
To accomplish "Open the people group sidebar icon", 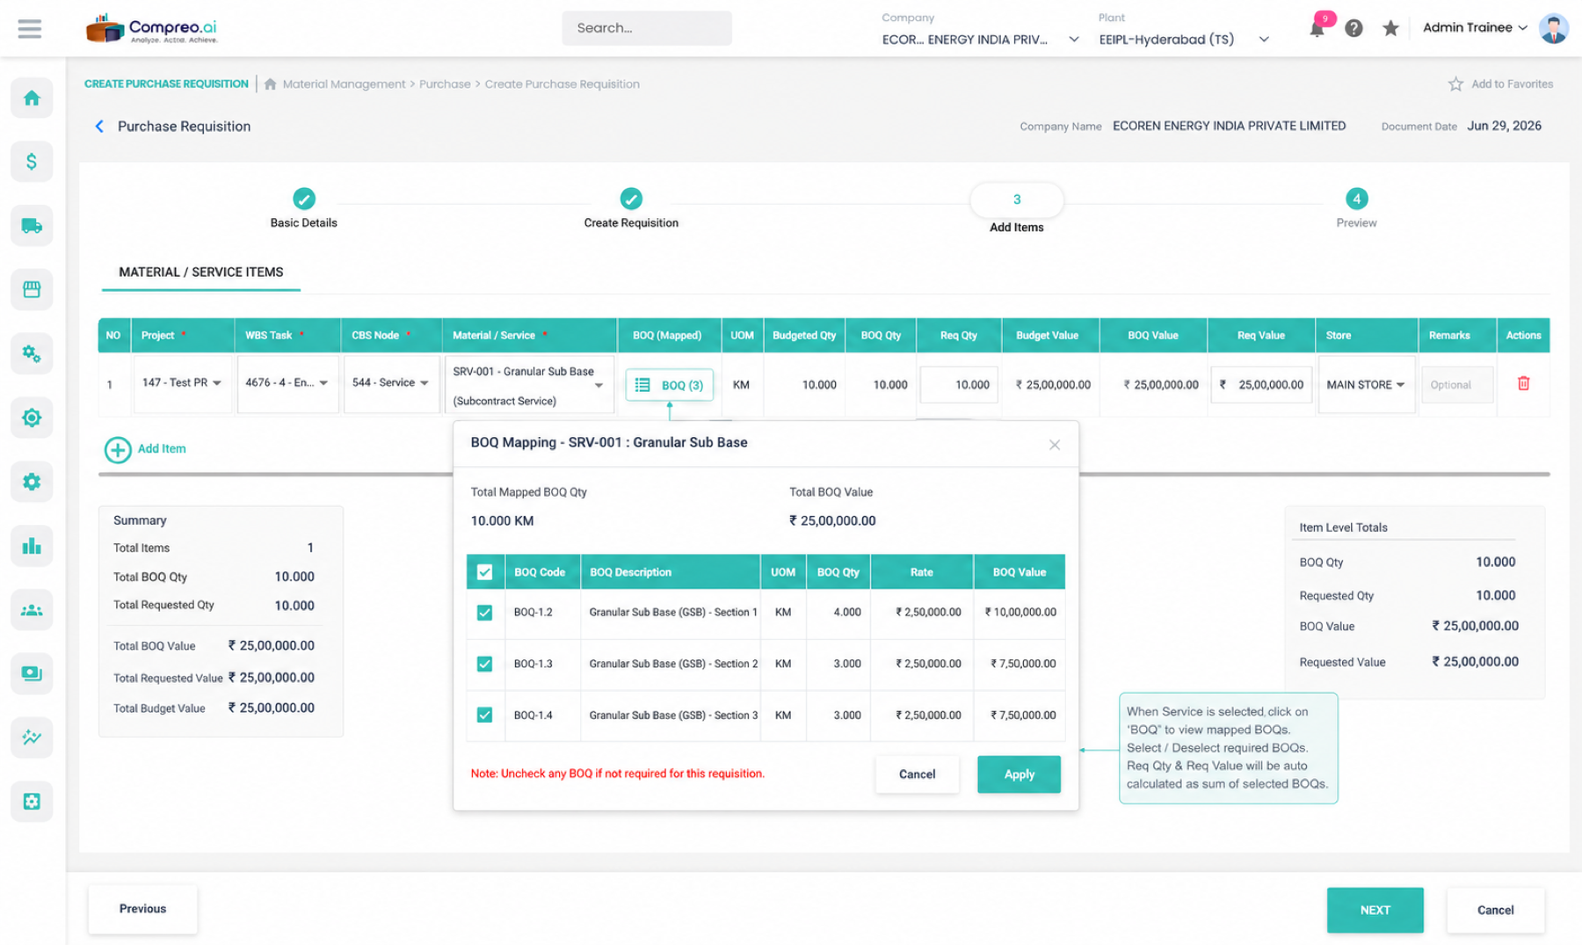I will pos(32,610).
